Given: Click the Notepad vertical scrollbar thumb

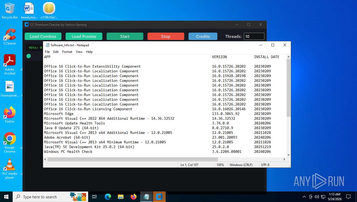Looking at the screenshot, I should coord(289,88).
